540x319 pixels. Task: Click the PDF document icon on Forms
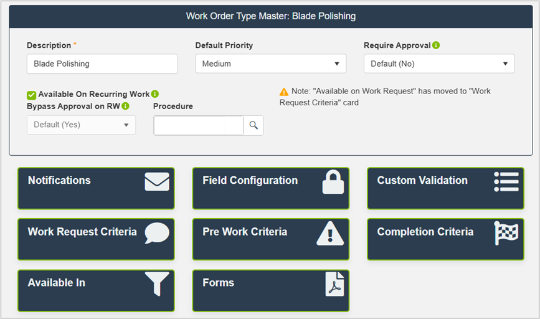coord(334,284)
